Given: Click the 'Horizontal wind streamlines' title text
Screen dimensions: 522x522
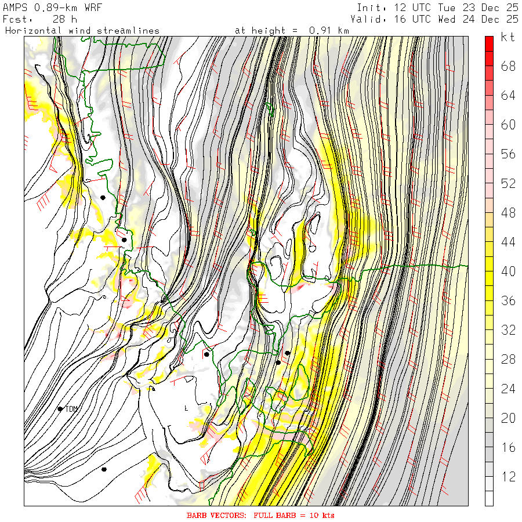Looking at the screenshot, I should coord(82,31).
